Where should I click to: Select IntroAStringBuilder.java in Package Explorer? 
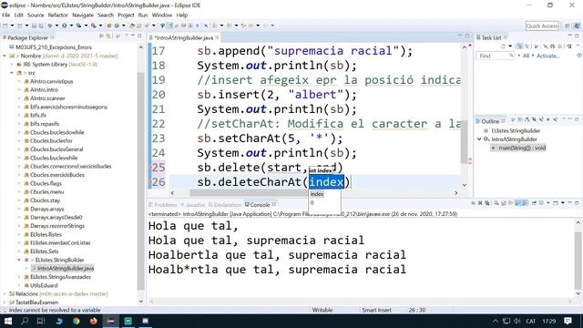[x=63, y=269]
